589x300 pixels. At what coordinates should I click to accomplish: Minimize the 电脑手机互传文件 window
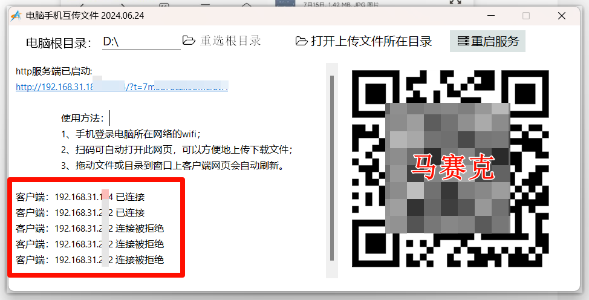[491, 16]
